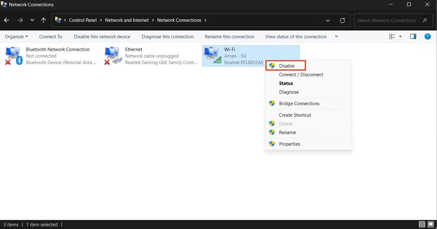Maximize the Network Connections window

click(409, 4)
